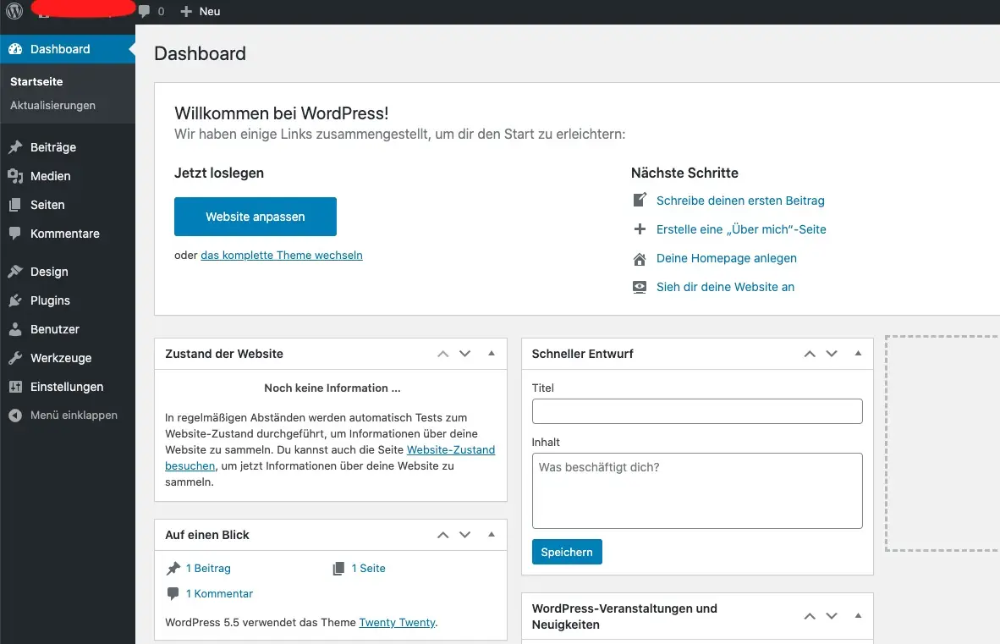Collapse the WordPress-Veranstaltungen und Neuigkeiten panel
The height and width of the screenshot is (644, 1000).
click(x=858, y=616)
